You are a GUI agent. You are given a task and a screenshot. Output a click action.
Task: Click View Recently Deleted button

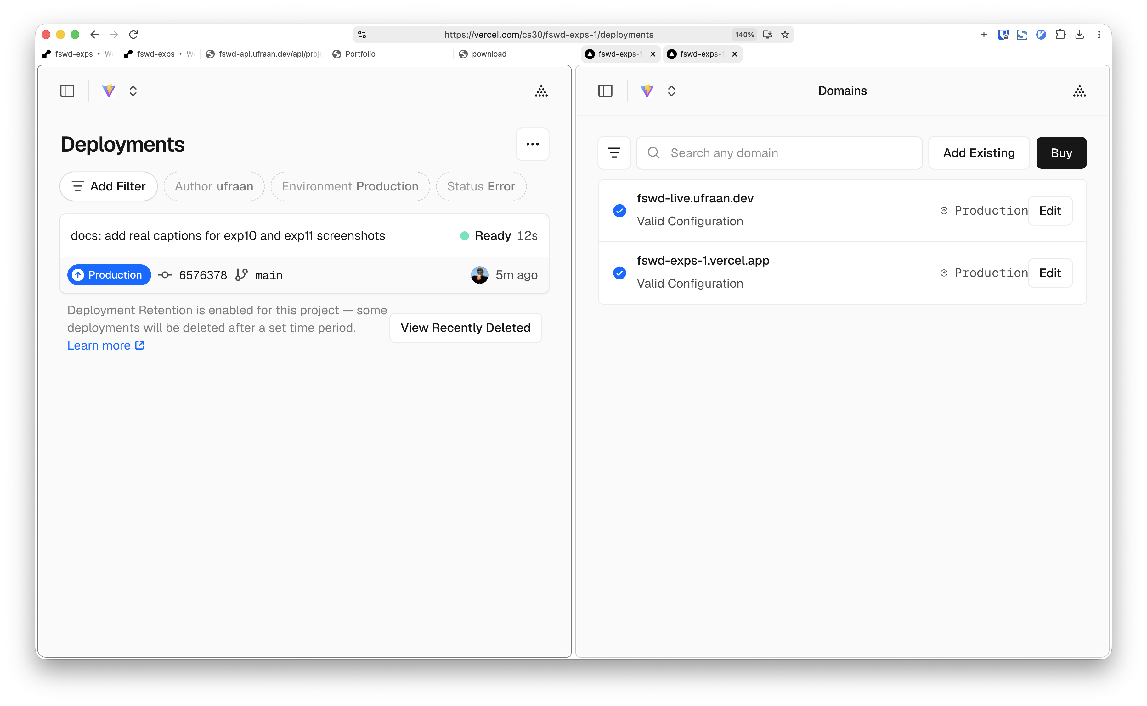pyautogui.click(x=465, y=328)
